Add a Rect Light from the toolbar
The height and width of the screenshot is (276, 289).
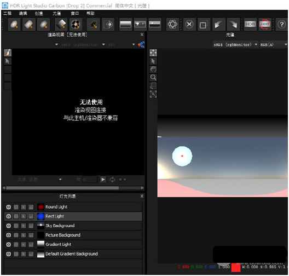29,24
